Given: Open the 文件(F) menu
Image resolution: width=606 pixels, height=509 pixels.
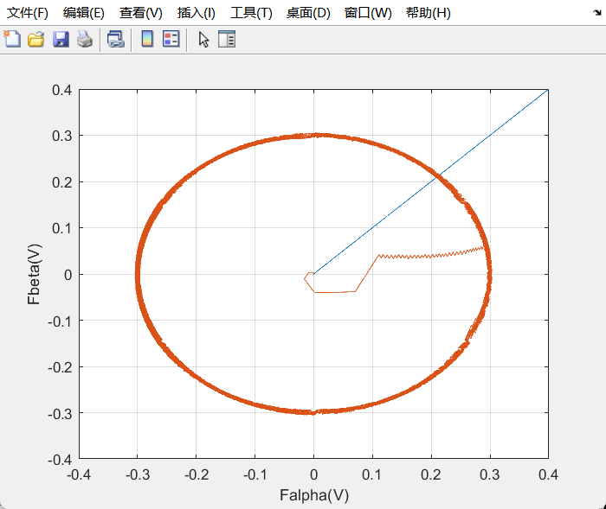Looking at the screenshot, I should tap(28, 13).
